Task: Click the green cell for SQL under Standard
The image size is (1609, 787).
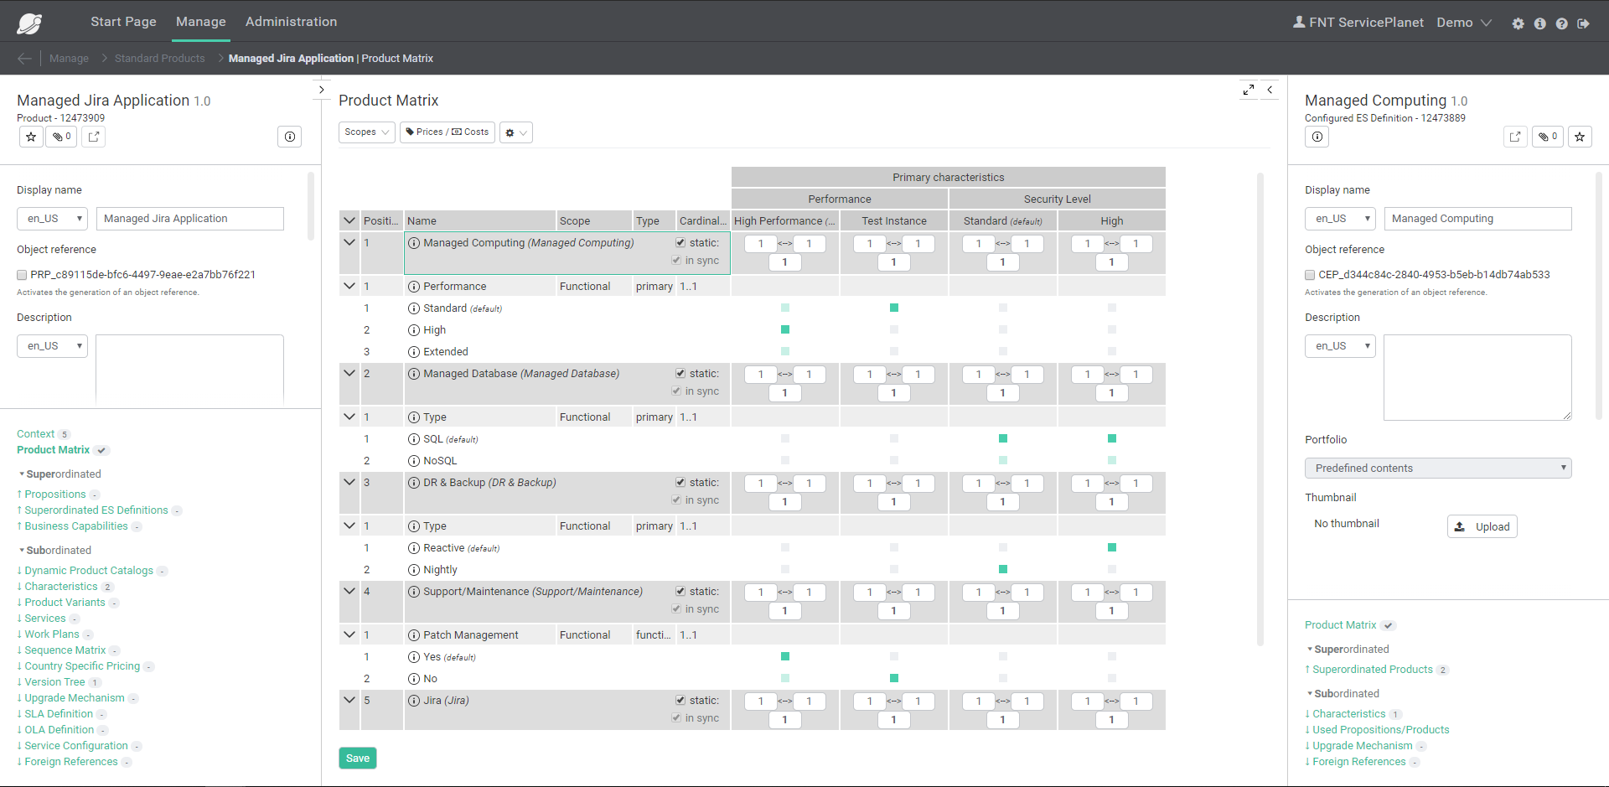Action: (x=1003, y=438)
